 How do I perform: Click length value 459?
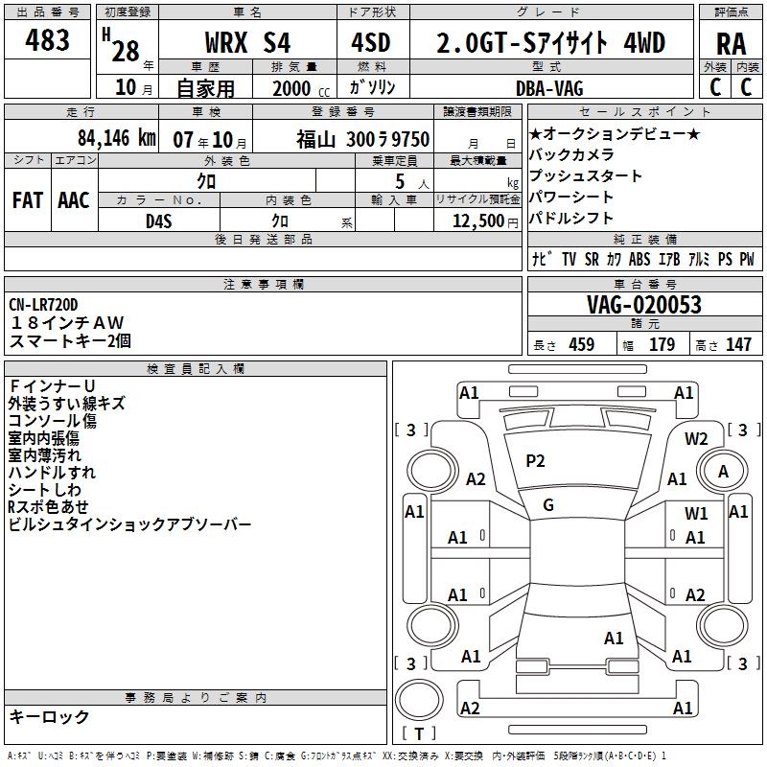click(582, 344)
